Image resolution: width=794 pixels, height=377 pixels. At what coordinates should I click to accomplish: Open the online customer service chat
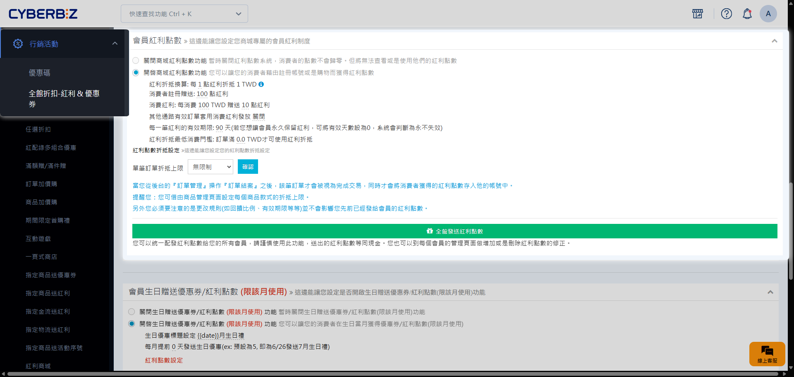coord(767,354)
